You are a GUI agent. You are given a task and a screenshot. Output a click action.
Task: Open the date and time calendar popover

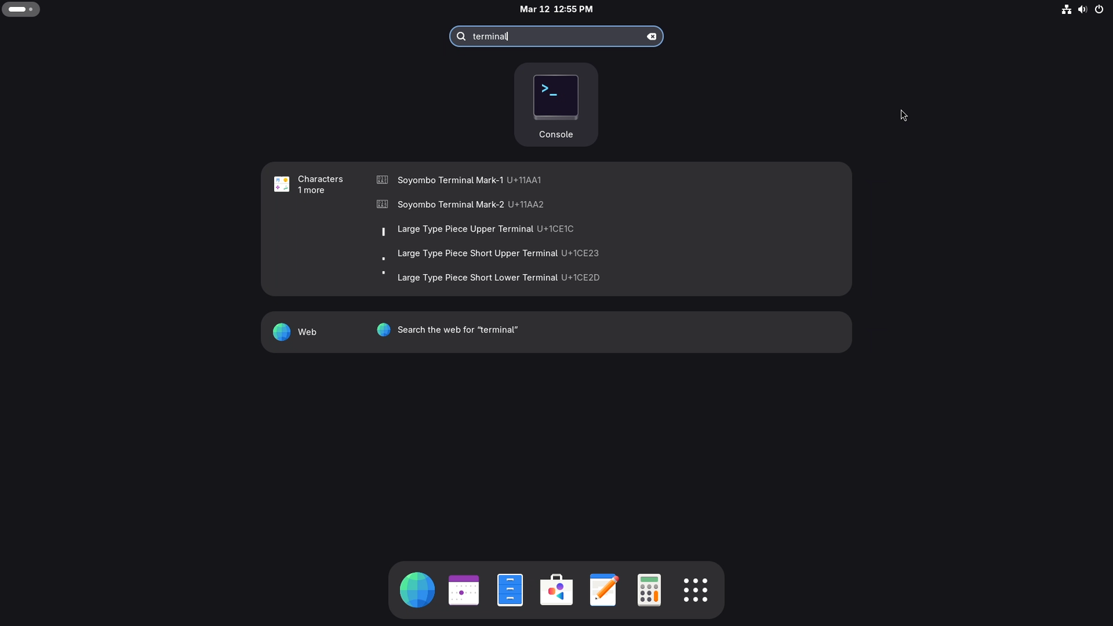(555, 9)
